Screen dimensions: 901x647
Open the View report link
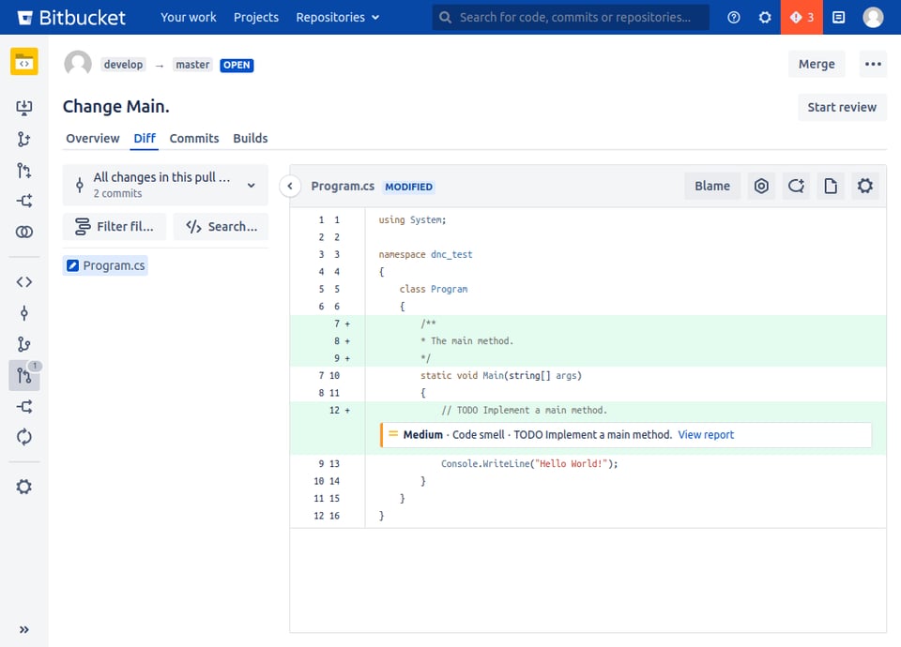pos(706,434)
